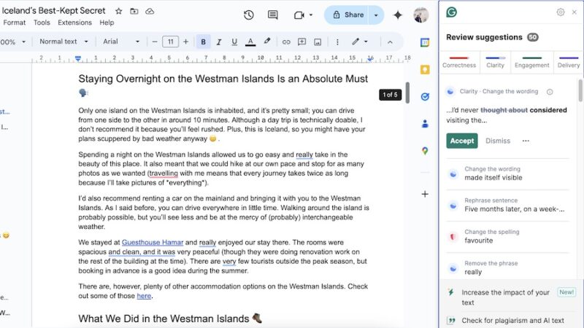Open Check for plagiarism and AI text

510,320
